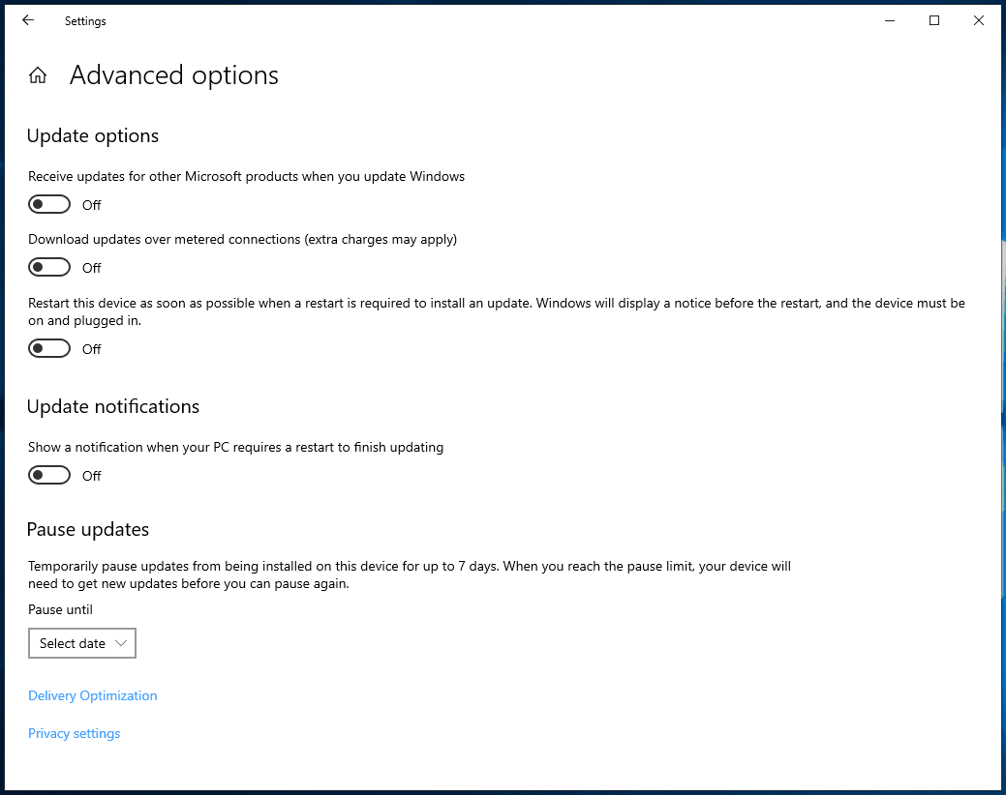1006x795 pixels.
Task: Open Settings home via house icon
Action: coord(38,74)
